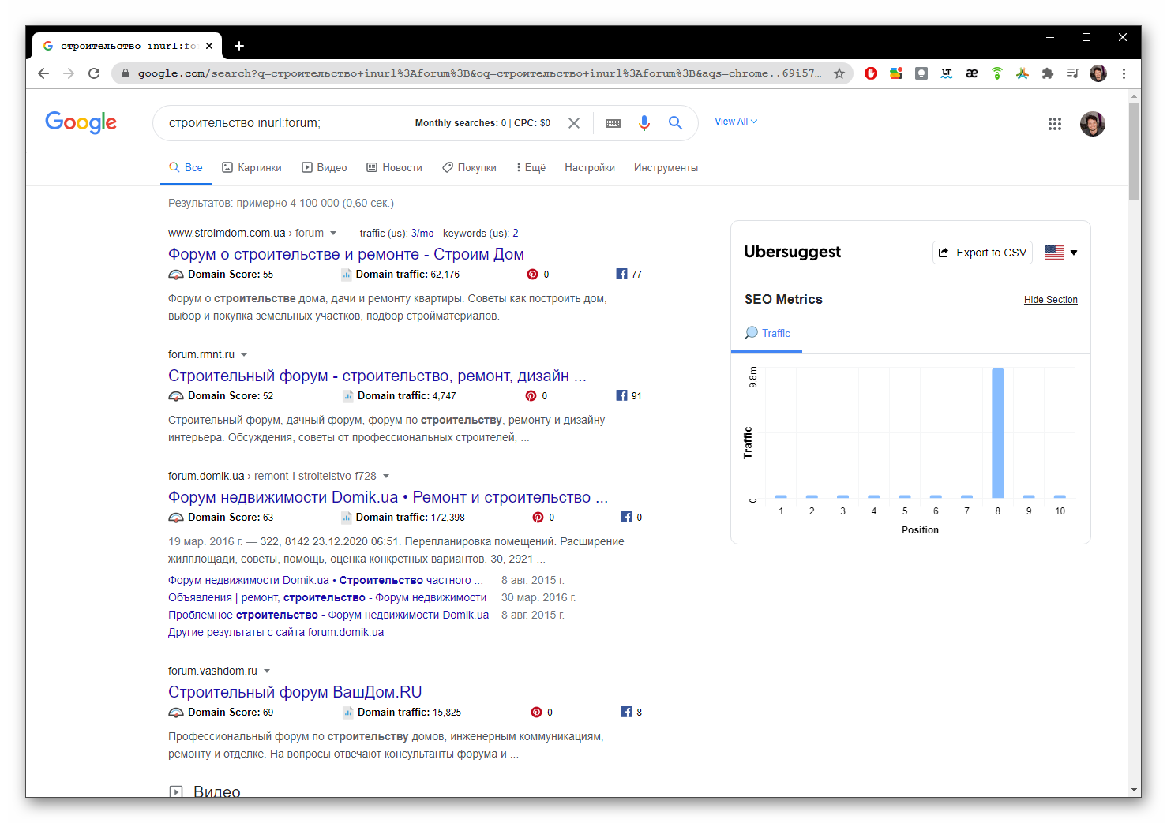
Task: Switch to the Видео tab
Action: pyautogui.click(x=325, y=168)
